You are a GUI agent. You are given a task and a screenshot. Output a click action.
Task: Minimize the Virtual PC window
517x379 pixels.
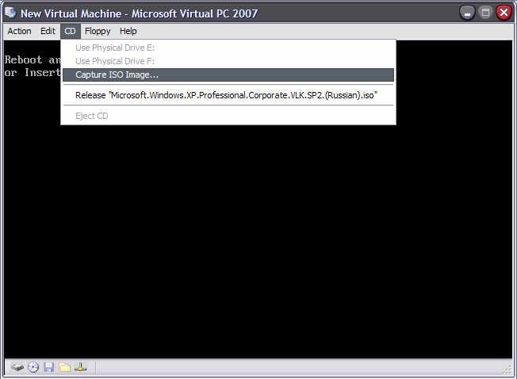[x=467, y=13]
